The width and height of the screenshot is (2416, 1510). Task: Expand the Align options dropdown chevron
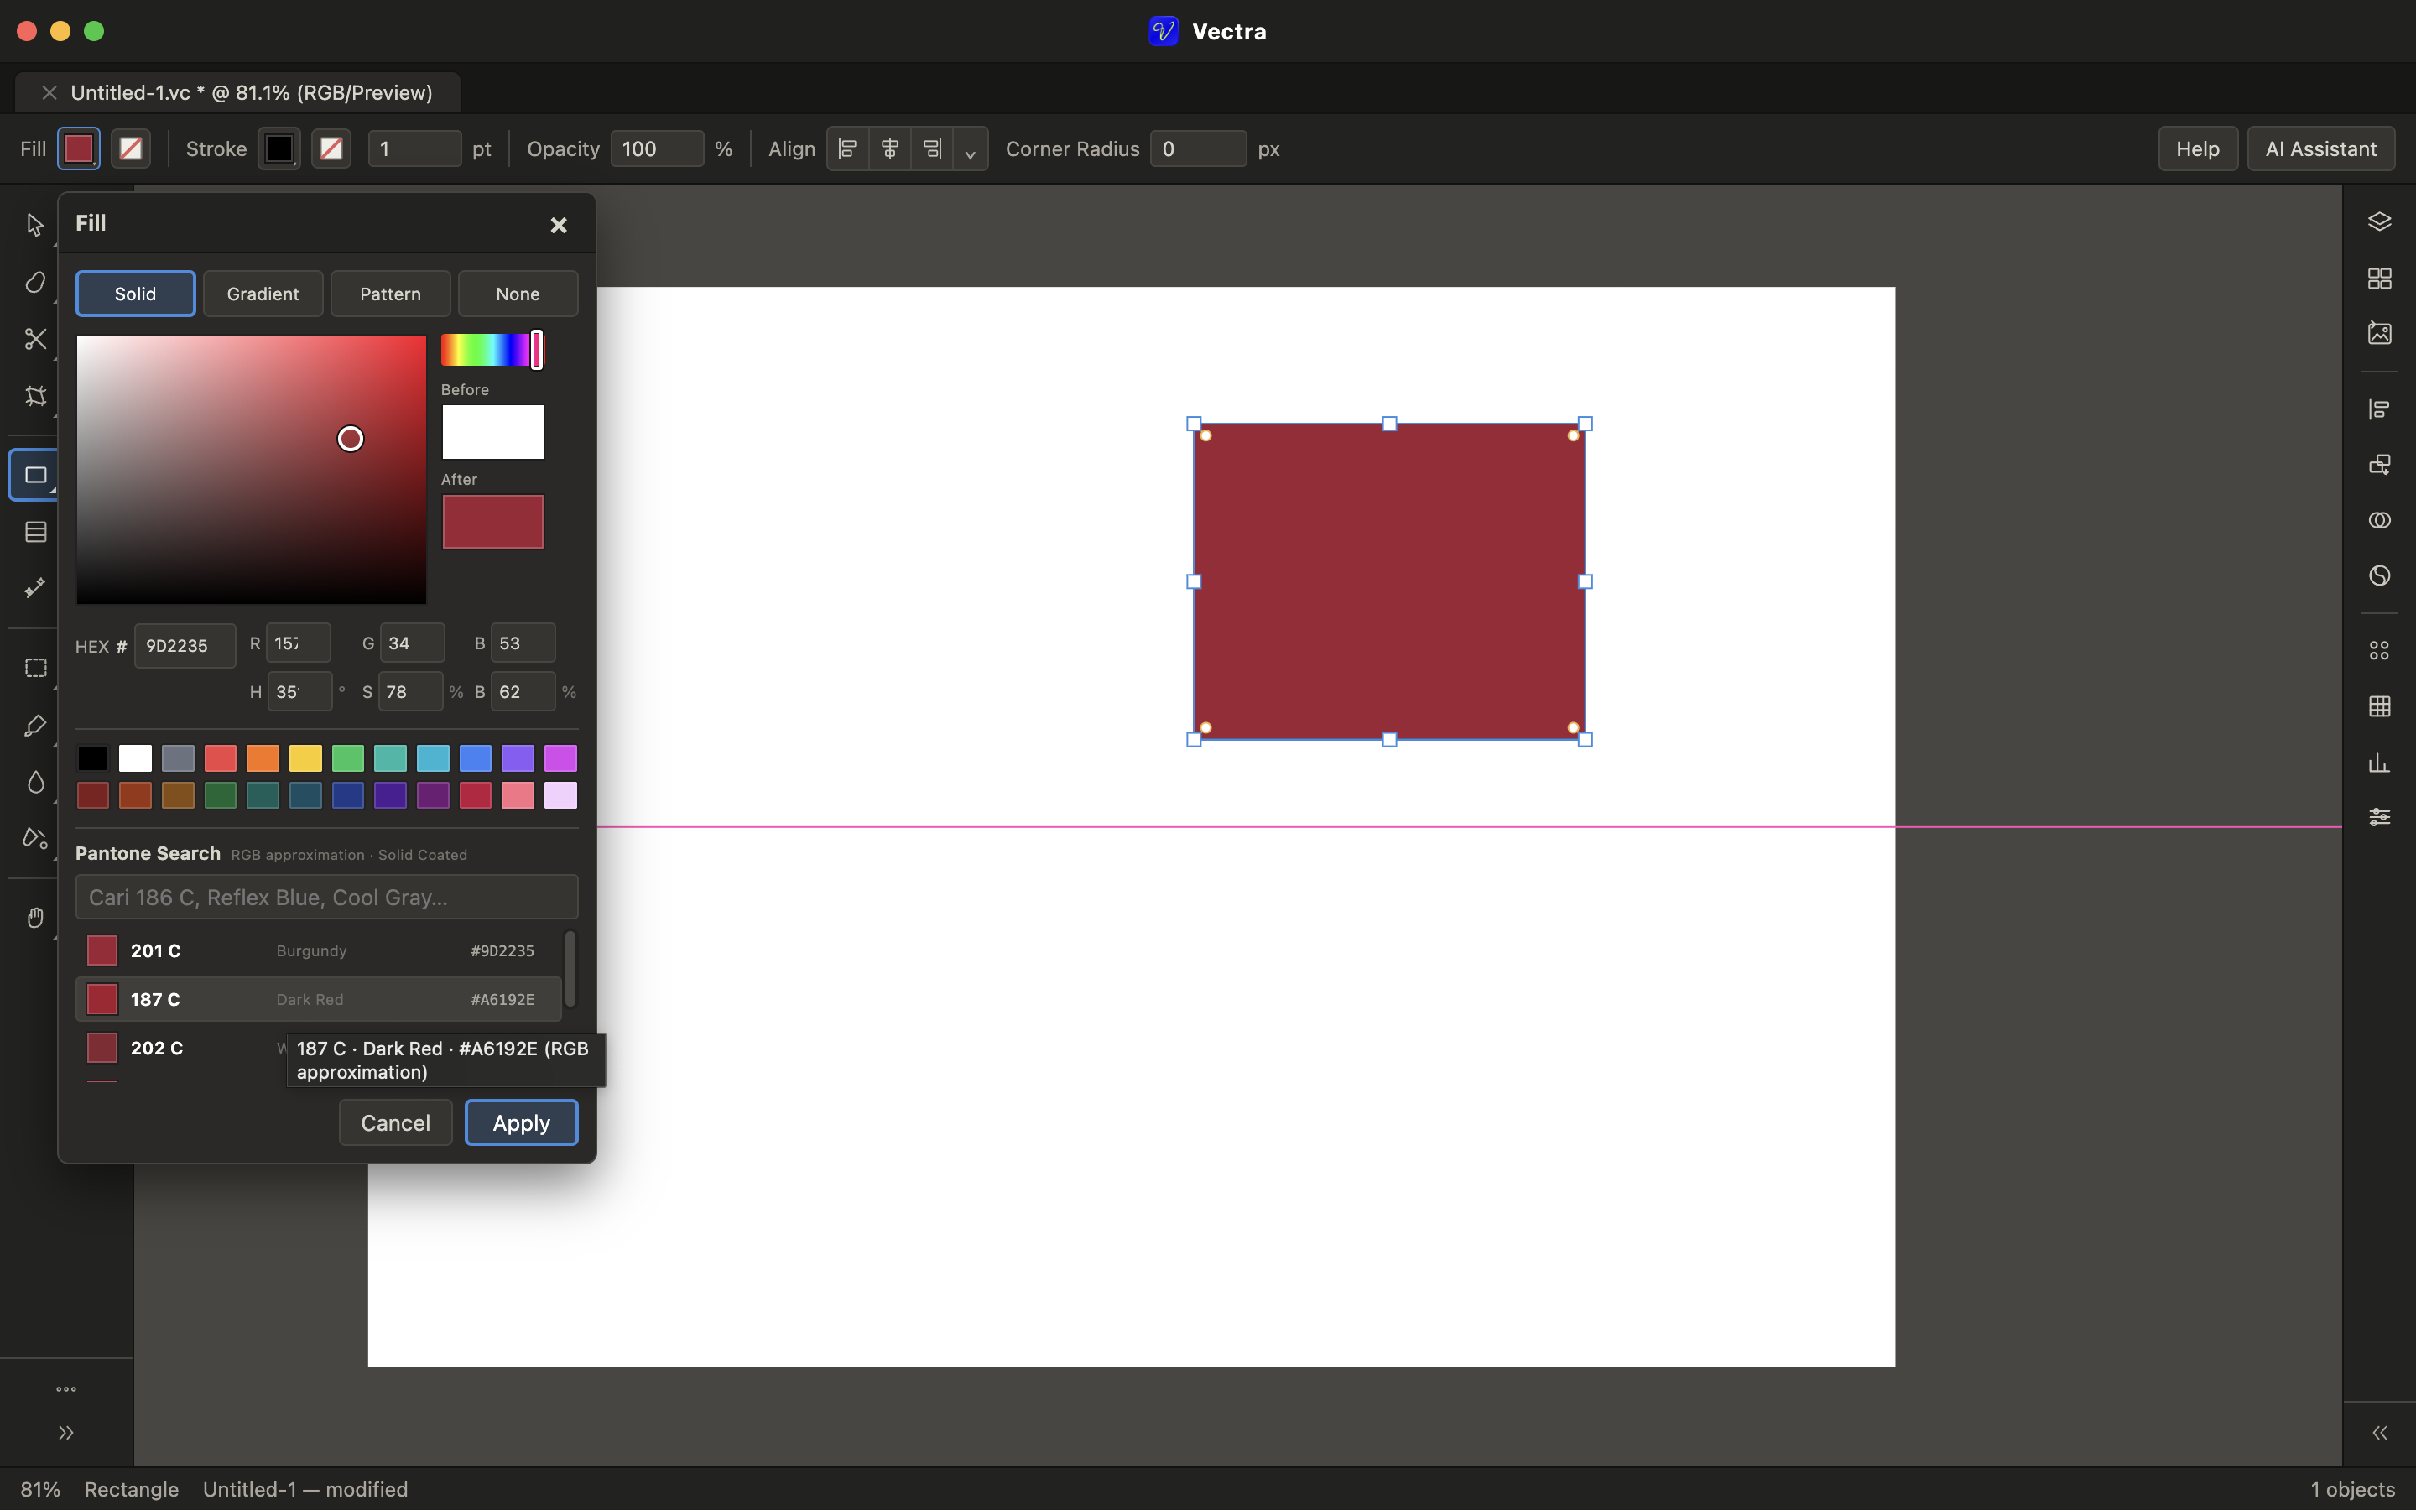(x=970, y=150)
